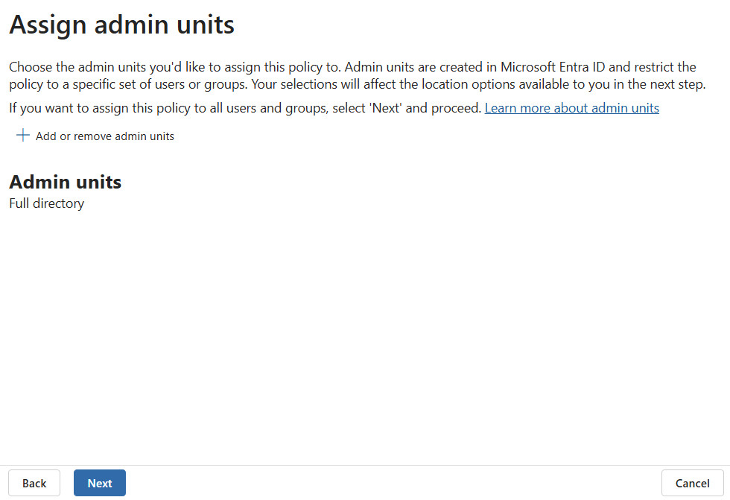Image resolution: width=730 pixels, height=500 pixels.
Task: Follow the admin units documentation link
Action: (571, 107)
